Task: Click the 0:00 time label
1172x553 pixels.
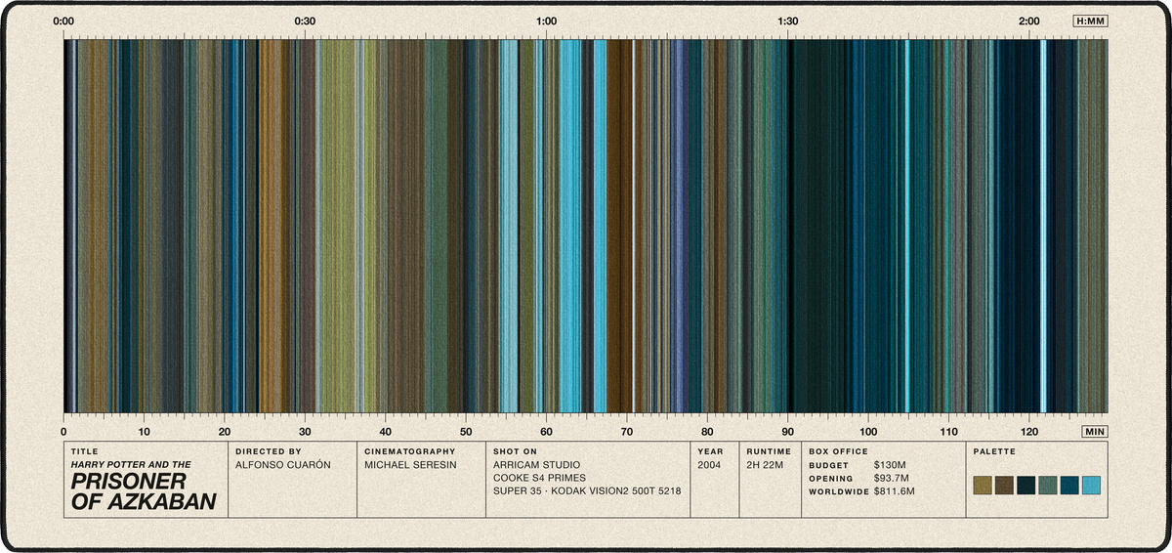Action: click(64, 21)
